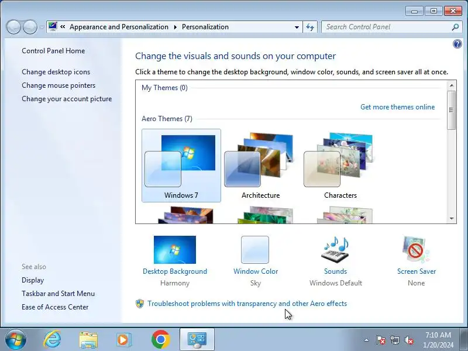Viewport: 468px width, 351px height.
Task: Click Get more themes online
Action: 397,107
